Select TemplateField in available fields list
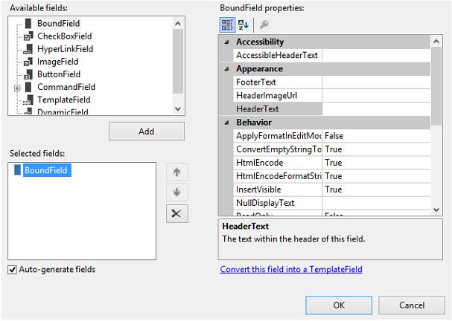 (64, 100)
